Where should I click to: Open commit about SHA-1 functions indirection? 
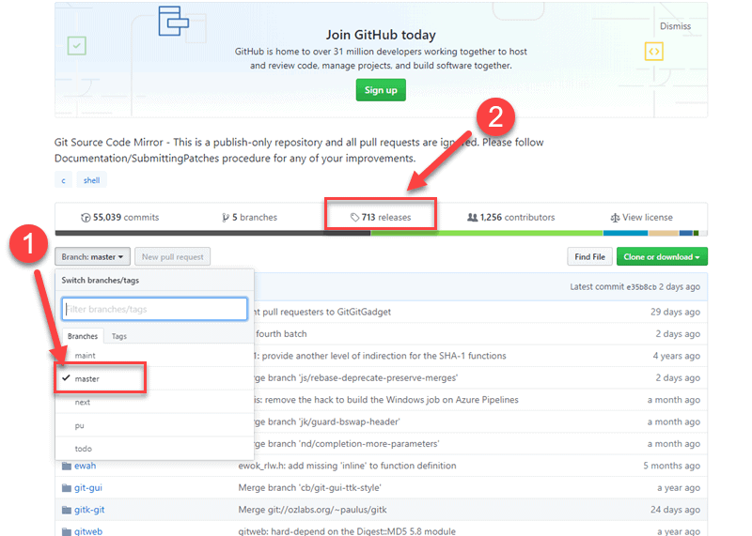[381, 356]
